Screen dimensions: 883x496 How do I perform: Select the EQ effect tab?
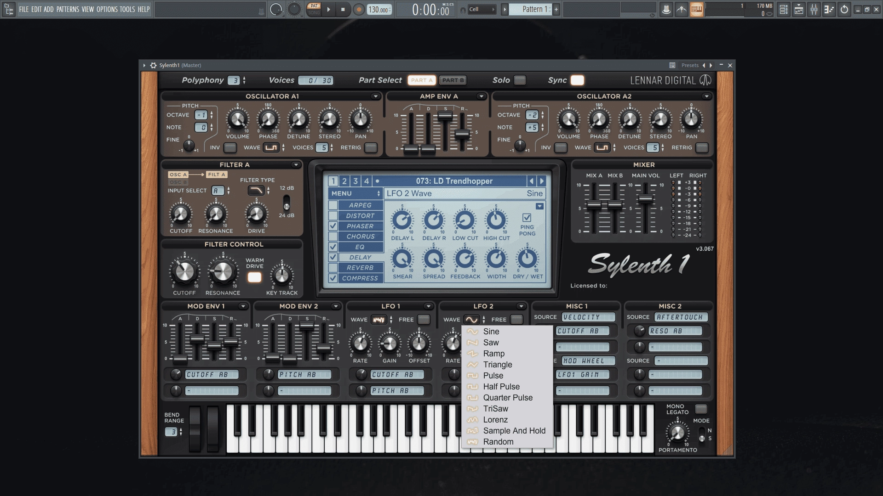[x=360, y=247]
